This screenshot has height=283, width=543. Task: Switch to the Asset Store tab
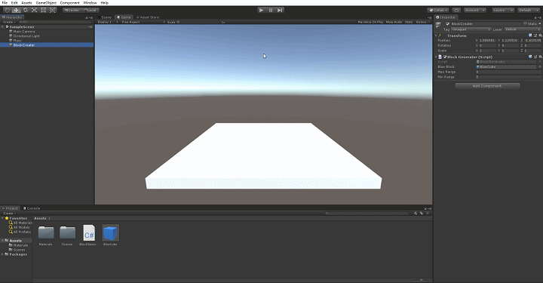tap(148, 17)
